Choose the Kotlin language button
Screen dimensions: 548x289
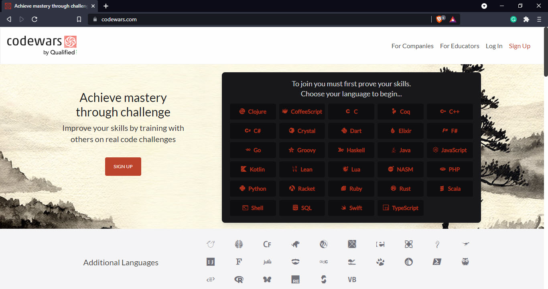(x=253, y=169)
